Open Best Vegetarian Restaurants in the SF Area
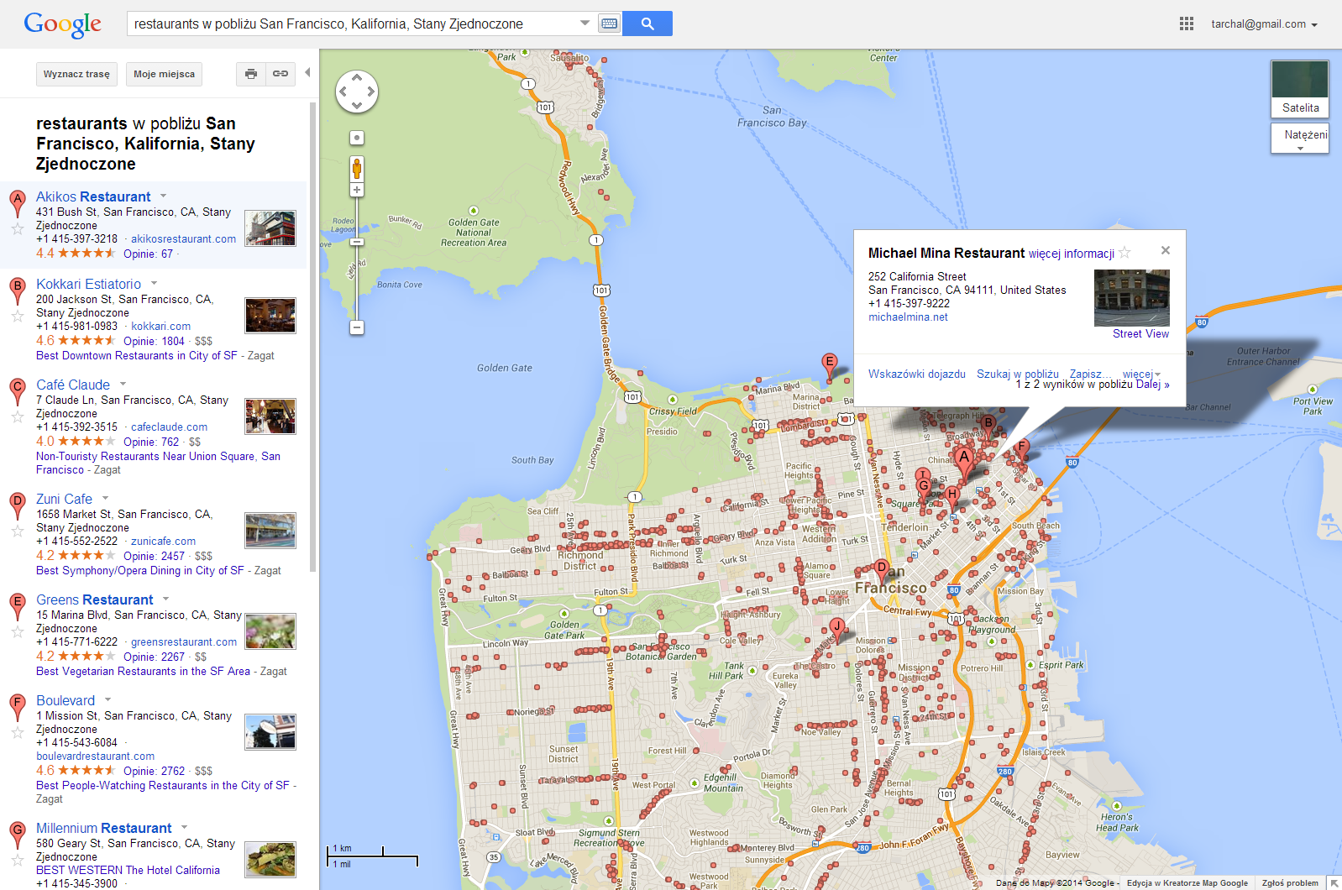 pyautogui.click(x=143, y=671)
